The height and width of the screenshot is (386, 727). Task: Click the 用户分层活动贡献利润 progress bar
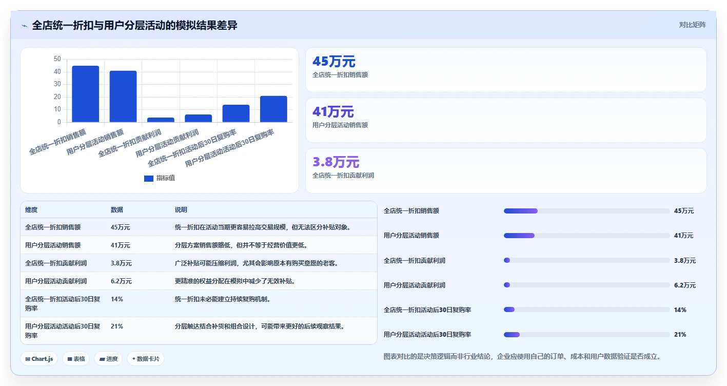coord(587,285)
